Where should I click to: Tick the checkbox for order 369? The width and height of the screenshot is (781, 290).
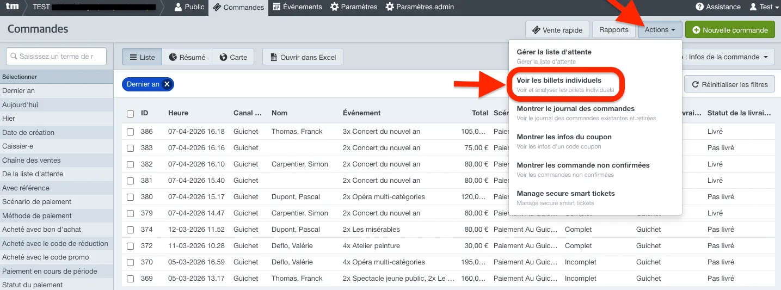(x=130, y=279)
